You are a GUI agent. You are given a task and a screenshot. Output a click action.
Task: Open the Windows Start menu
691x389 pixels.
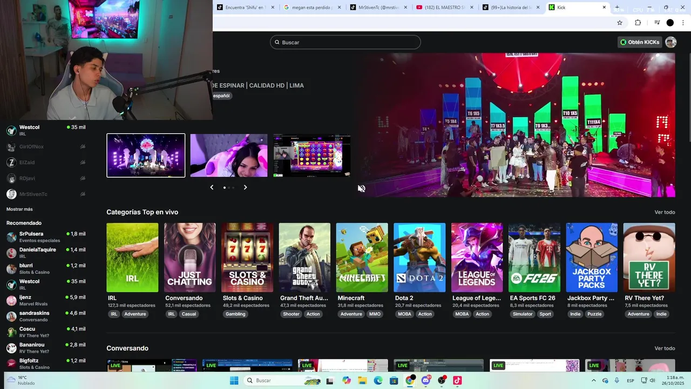[x=234, y=380]
